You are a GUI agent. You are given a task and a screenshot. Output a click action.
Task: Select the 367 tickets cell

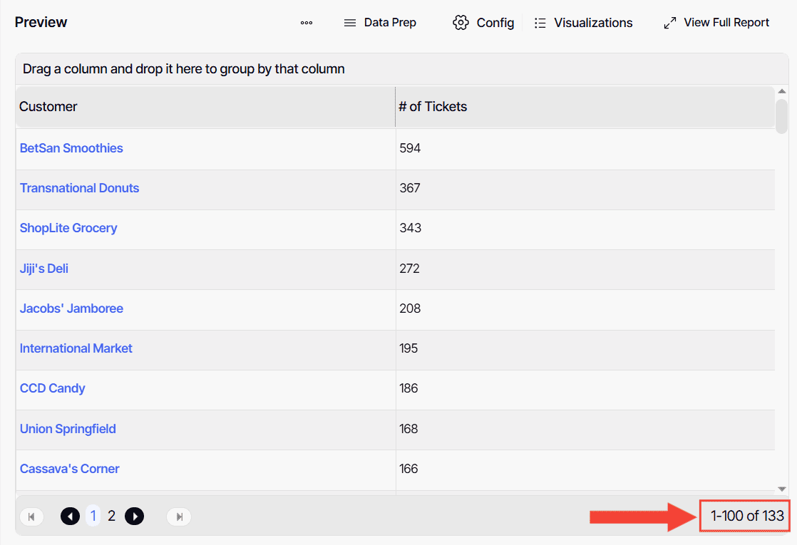coord(585,190)
